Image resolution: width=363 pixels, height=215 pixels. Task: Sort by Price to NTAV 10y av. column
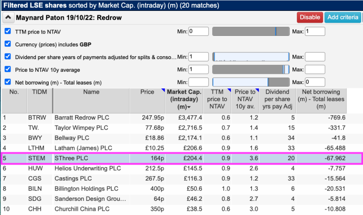(x=245, y=101)
